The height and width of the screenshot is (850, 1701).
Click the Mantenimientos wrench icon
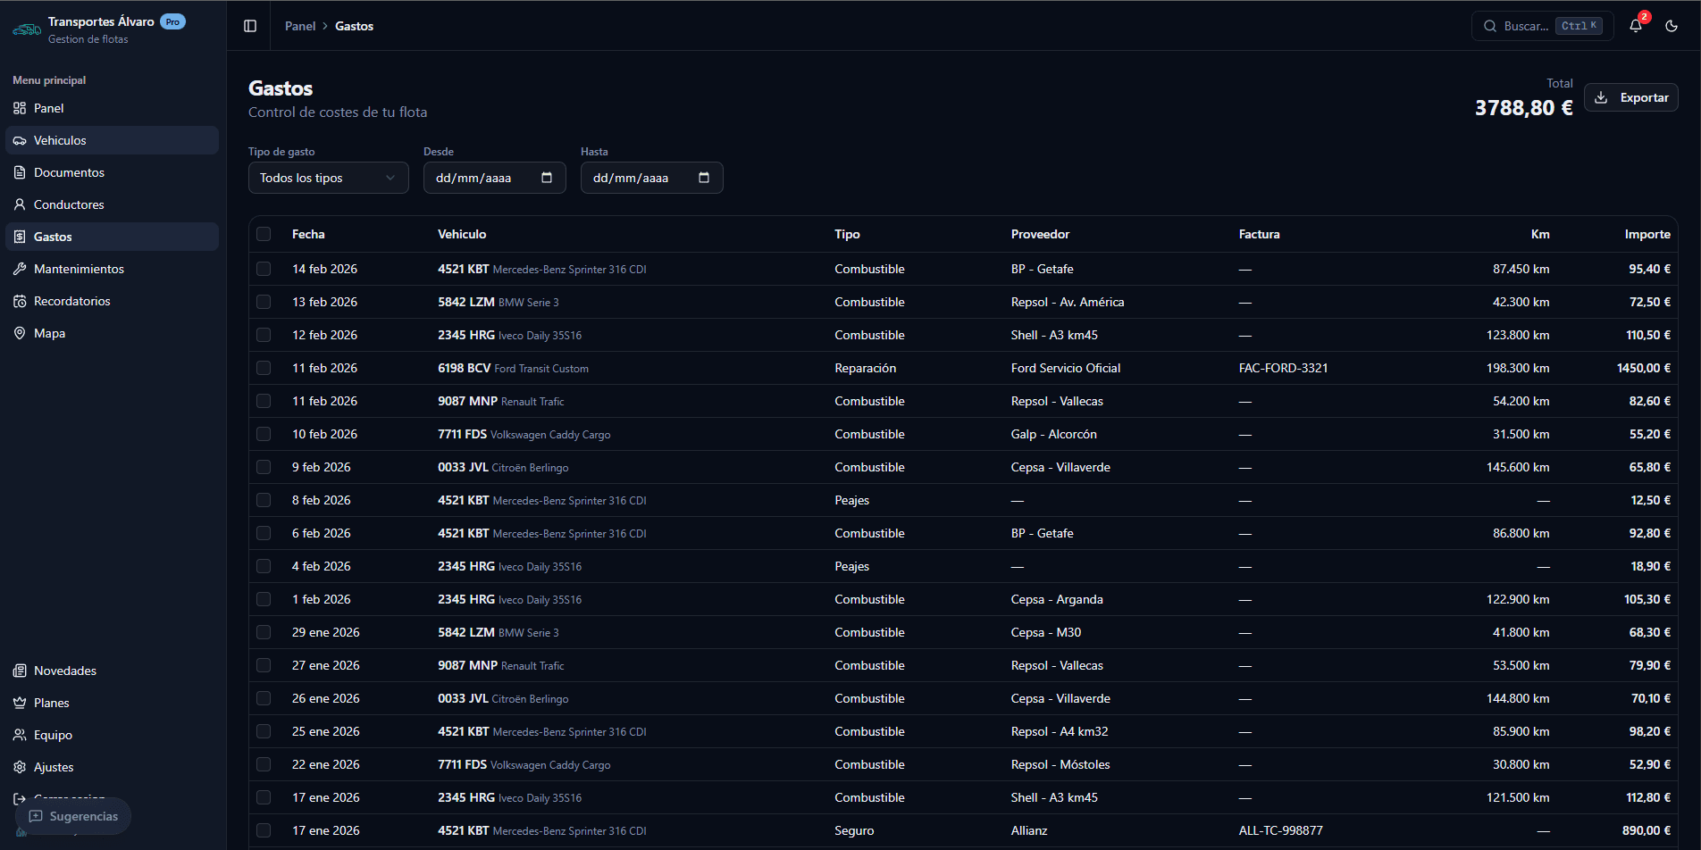20,269
